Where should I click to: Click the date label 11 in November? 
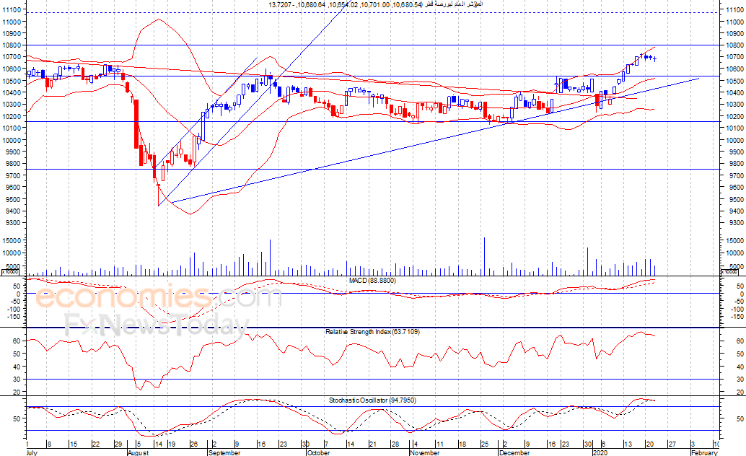[439, 444]
